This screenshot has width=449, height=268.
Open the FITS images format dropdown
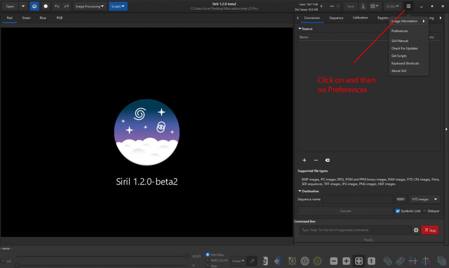click(424, 199)
